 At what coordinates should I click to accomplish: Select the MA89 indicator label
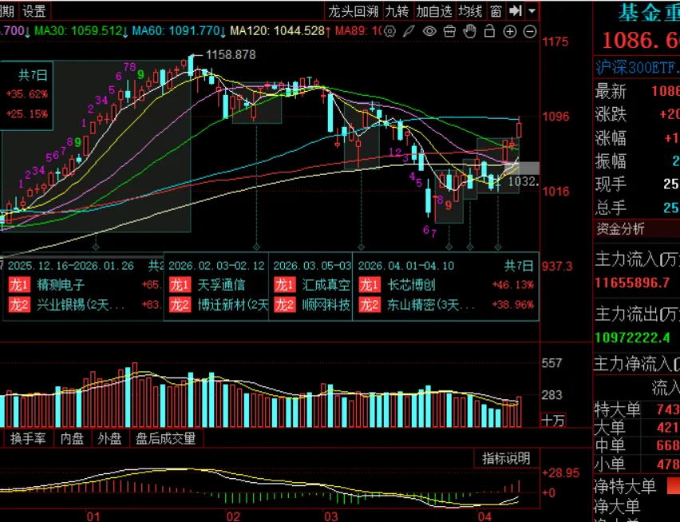(358, 31)
